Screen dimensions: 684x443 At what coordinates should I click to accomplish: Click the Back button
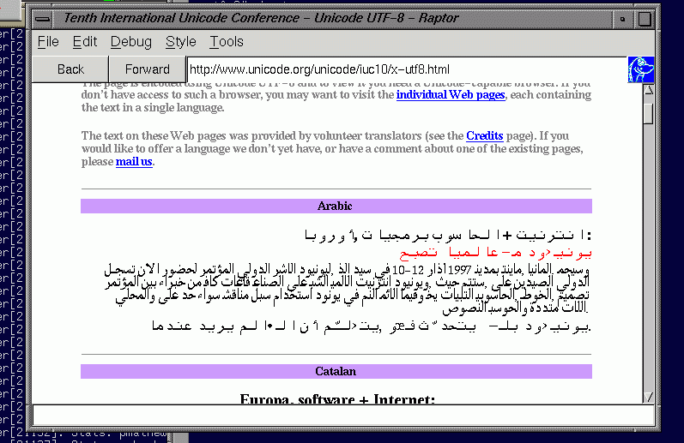click(70, 69)
